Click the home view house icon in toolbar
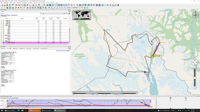 point(16,5)
